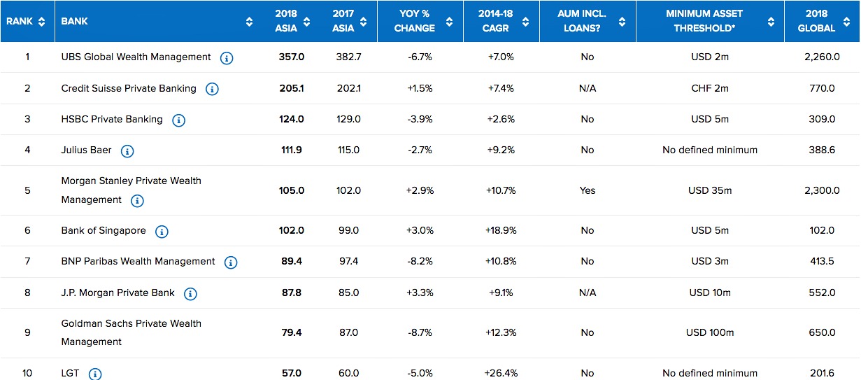Sort by AUM Incl. Loans column
Image resolution: width=861 pixels, height=380 pixels.
point(623,22)
